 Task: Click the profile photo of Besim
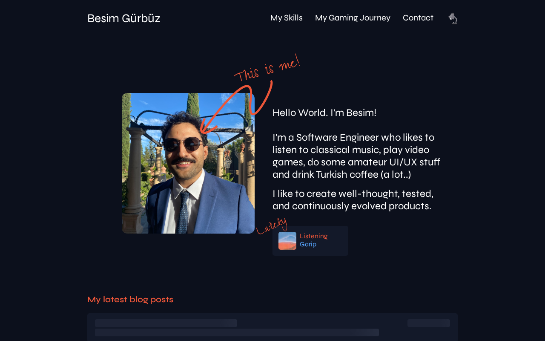(x=188, y=163)
